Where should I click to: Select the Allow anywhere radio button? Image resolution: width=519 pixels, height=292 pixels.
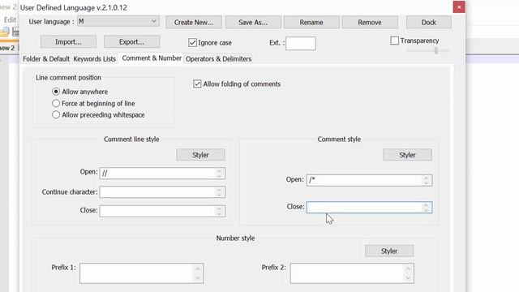pos(56,92)
